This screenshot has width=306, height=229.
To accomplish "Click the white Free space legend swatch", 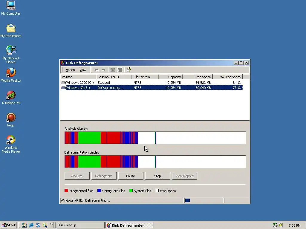I will click(x=157, y=191).
